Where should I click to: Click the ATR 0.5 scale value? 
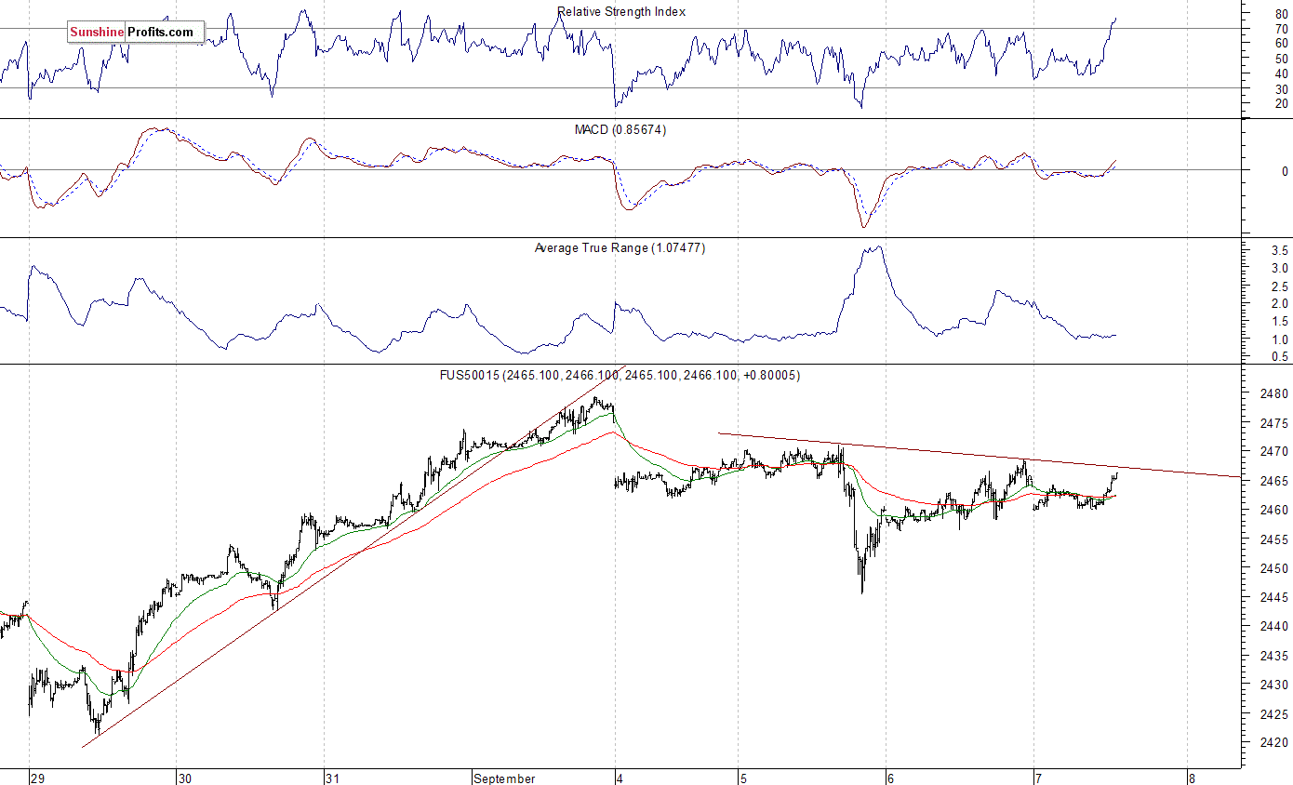[1279, 358]
